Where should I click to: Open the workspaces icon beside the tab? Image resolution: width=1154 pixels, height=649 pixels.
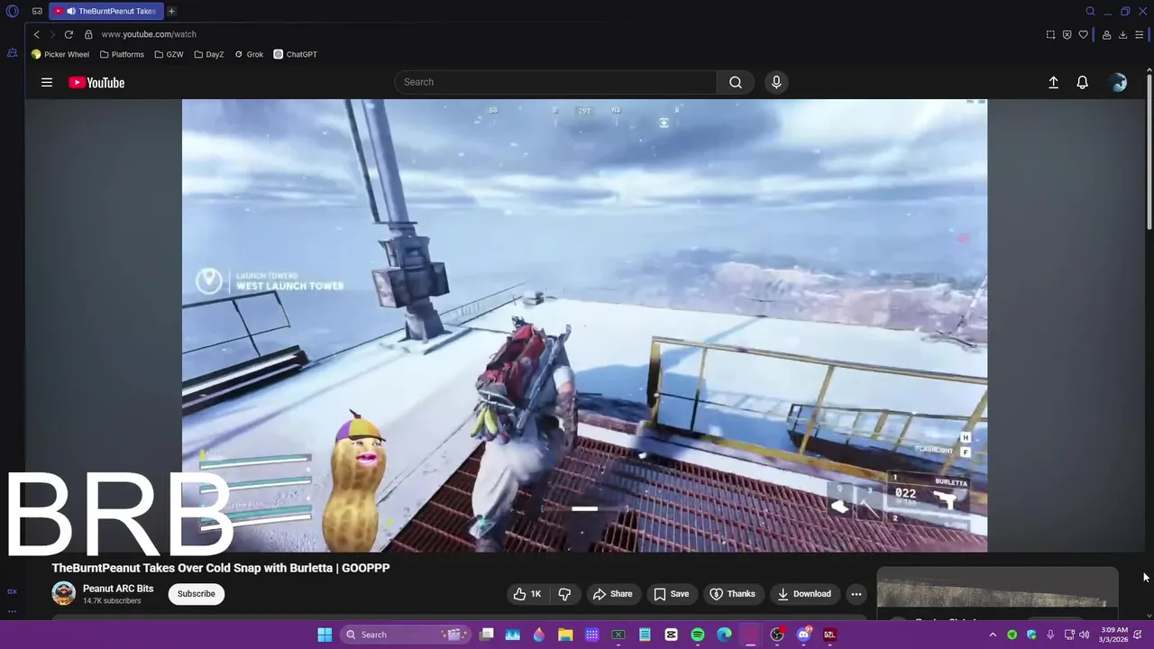[x=37, y=12]
